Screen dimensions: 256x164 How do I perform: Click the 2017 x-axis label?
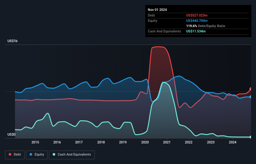pos(79,142)
